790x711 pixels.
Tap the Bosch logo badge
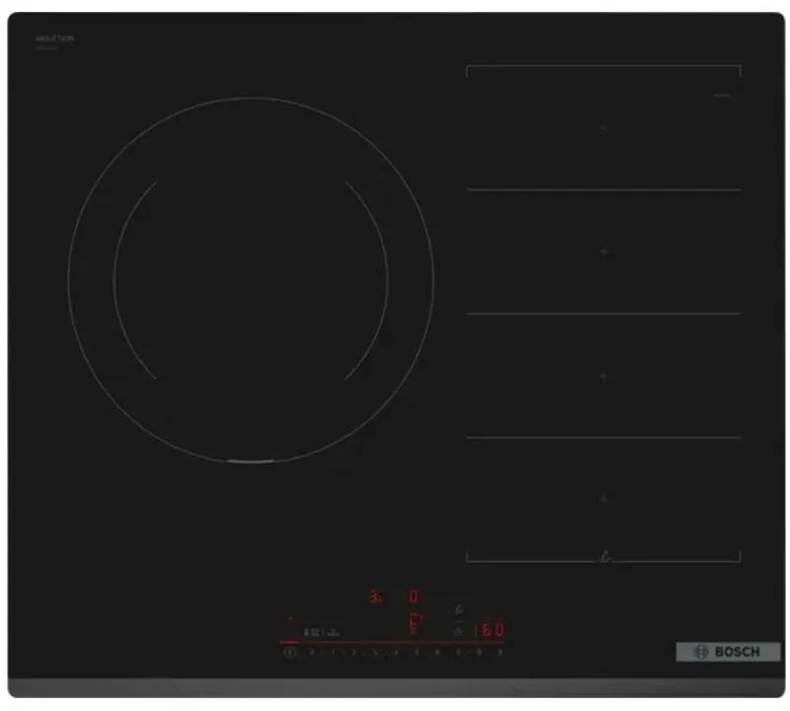click(x=728, y=652)
